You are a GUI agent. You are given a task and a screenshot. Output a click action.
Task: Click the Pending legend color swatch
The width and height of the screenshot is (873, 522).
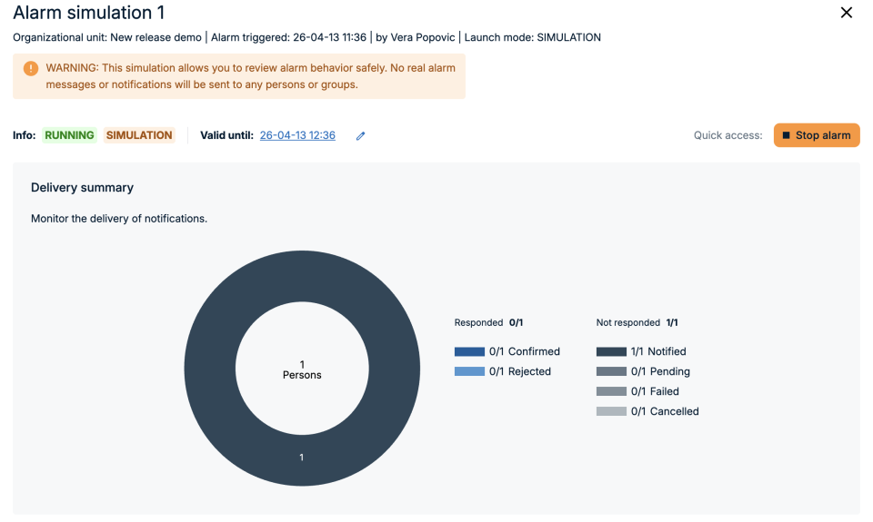tap(611, 371)
